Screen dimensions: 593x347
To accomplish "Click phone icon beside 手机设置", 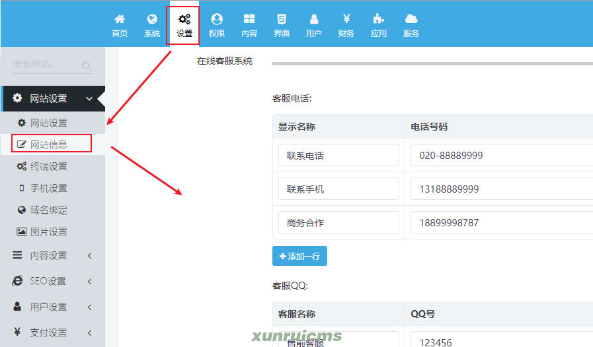I will (22, 188).
